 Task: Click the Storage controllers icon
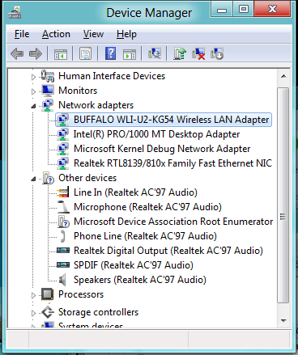coord(48,312)
